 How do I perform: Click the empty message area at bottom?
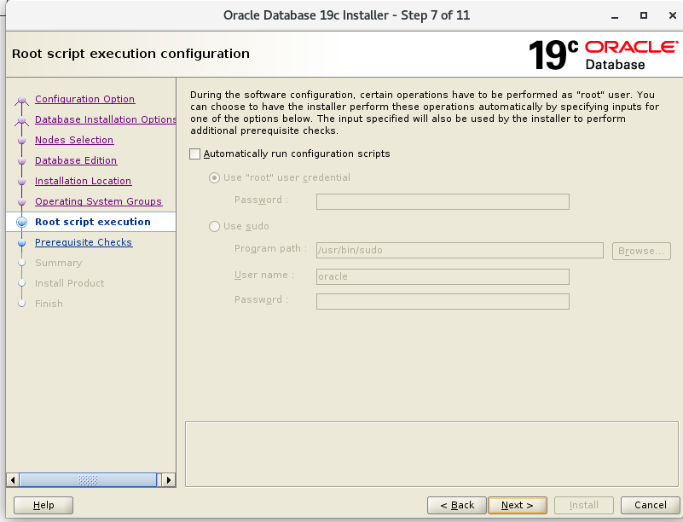click(431, 454)
